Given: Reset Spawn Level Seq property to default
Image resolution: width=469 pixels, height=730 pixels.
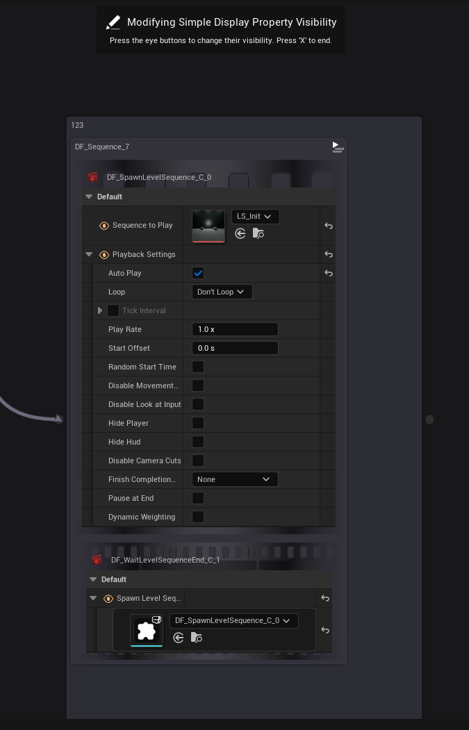Looking at the screenshot, I should 324,599.
